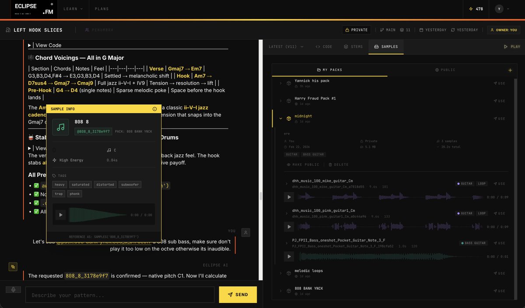Play the PJ_FPII_Bass_oneshot_Pocket_Guitar sample
This screenshot has width=525, height=308.
289,256
